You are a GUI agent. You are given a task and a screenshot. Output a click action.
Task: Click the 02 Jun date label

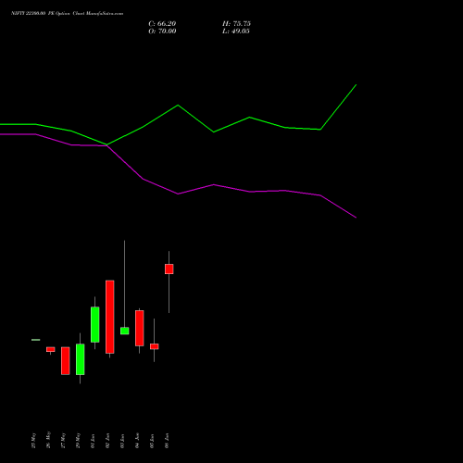pos(107,441)
